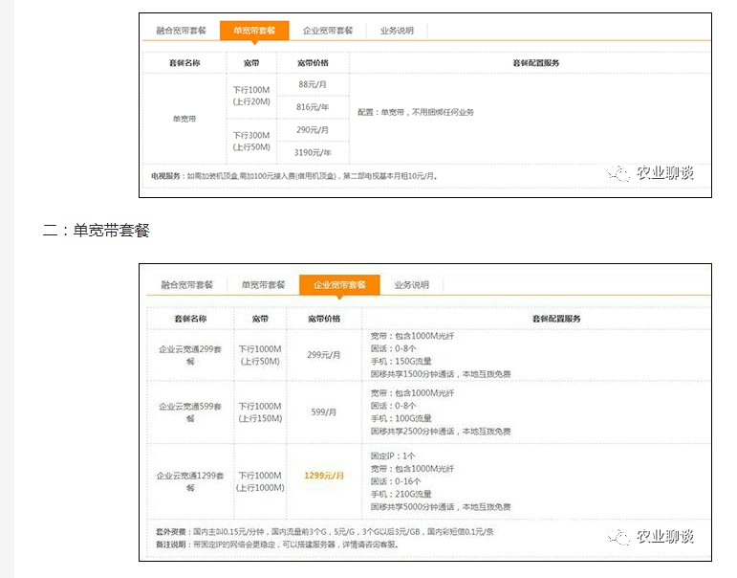Click the 企业云宽通299套餐 name cell
737x578 pixels.
tap(190, 355)
